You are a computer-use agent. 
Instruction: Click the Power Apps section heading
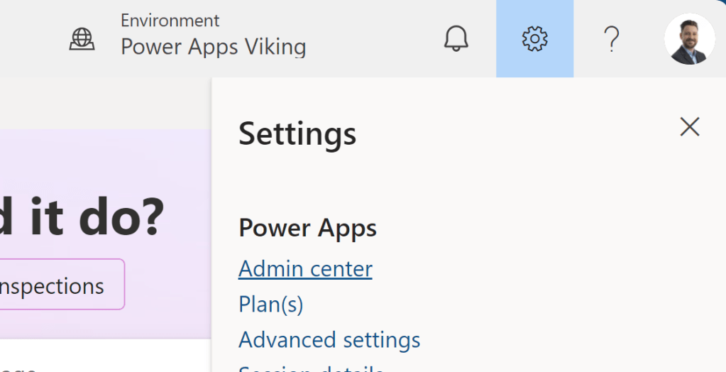(307, 228)
